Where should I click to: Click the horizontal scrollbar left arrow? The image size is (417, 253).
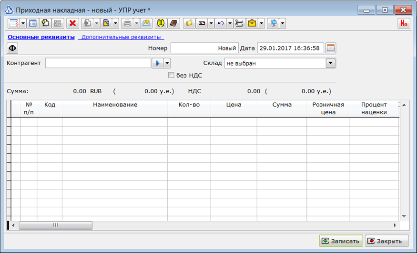click(x=13, y=225)
